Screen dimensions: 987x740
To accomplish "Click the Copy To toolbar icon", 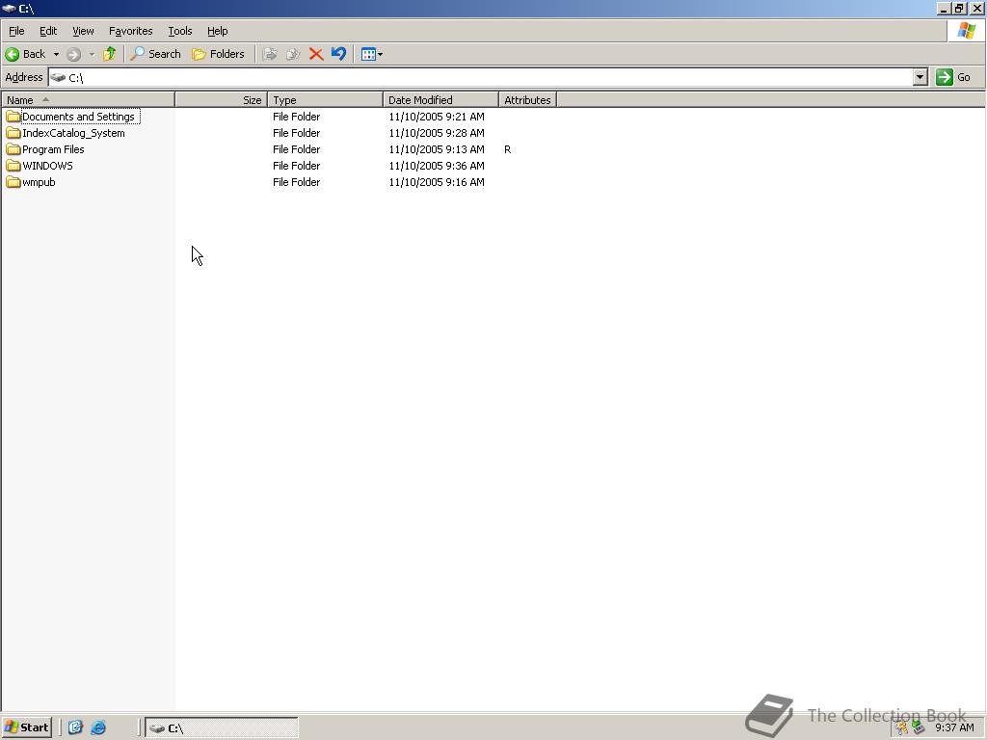I will click(x=293, y=54).
